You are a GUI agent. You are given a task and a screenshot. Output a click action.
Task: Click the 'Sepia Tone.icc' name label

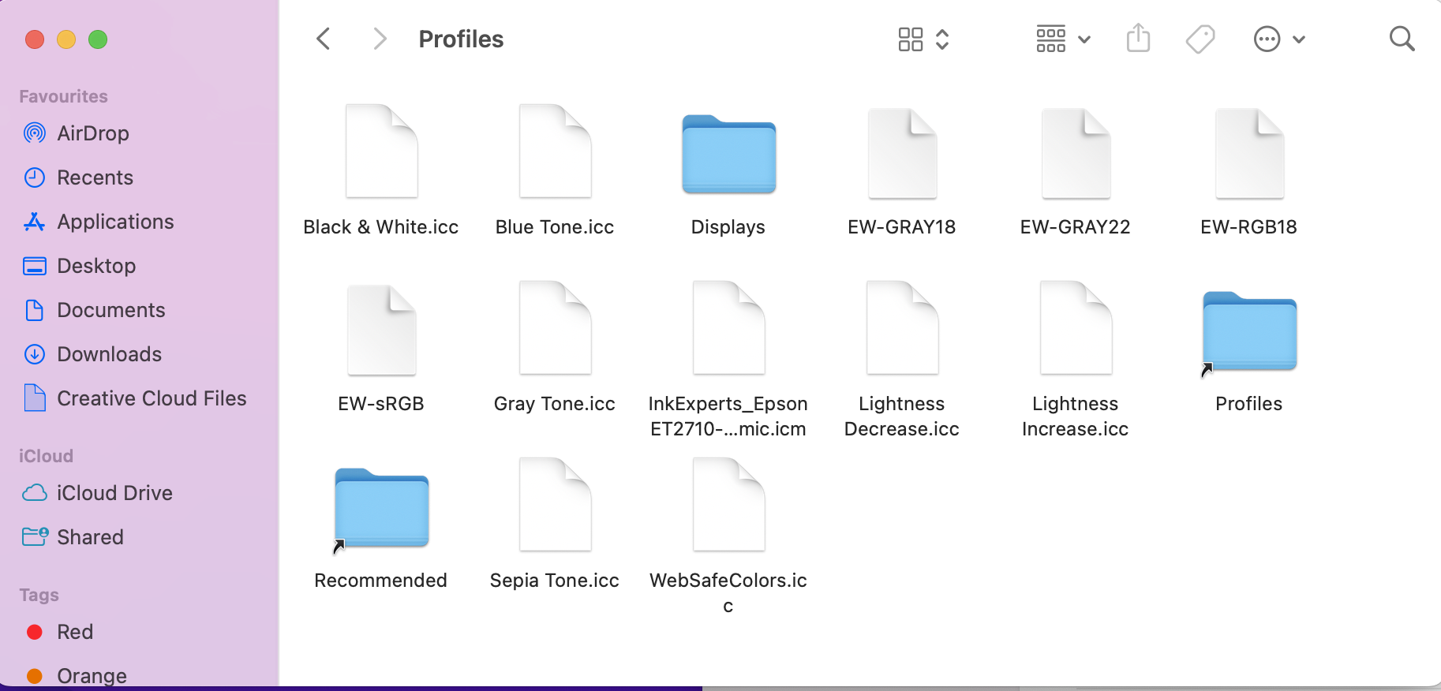point(555,581)
